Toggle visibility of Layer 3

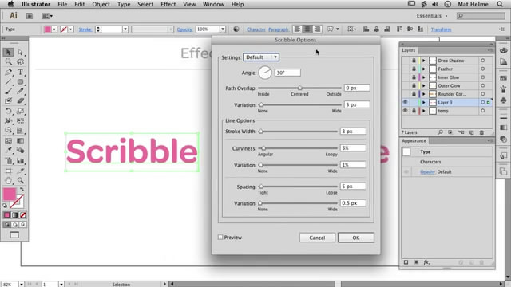405,102
